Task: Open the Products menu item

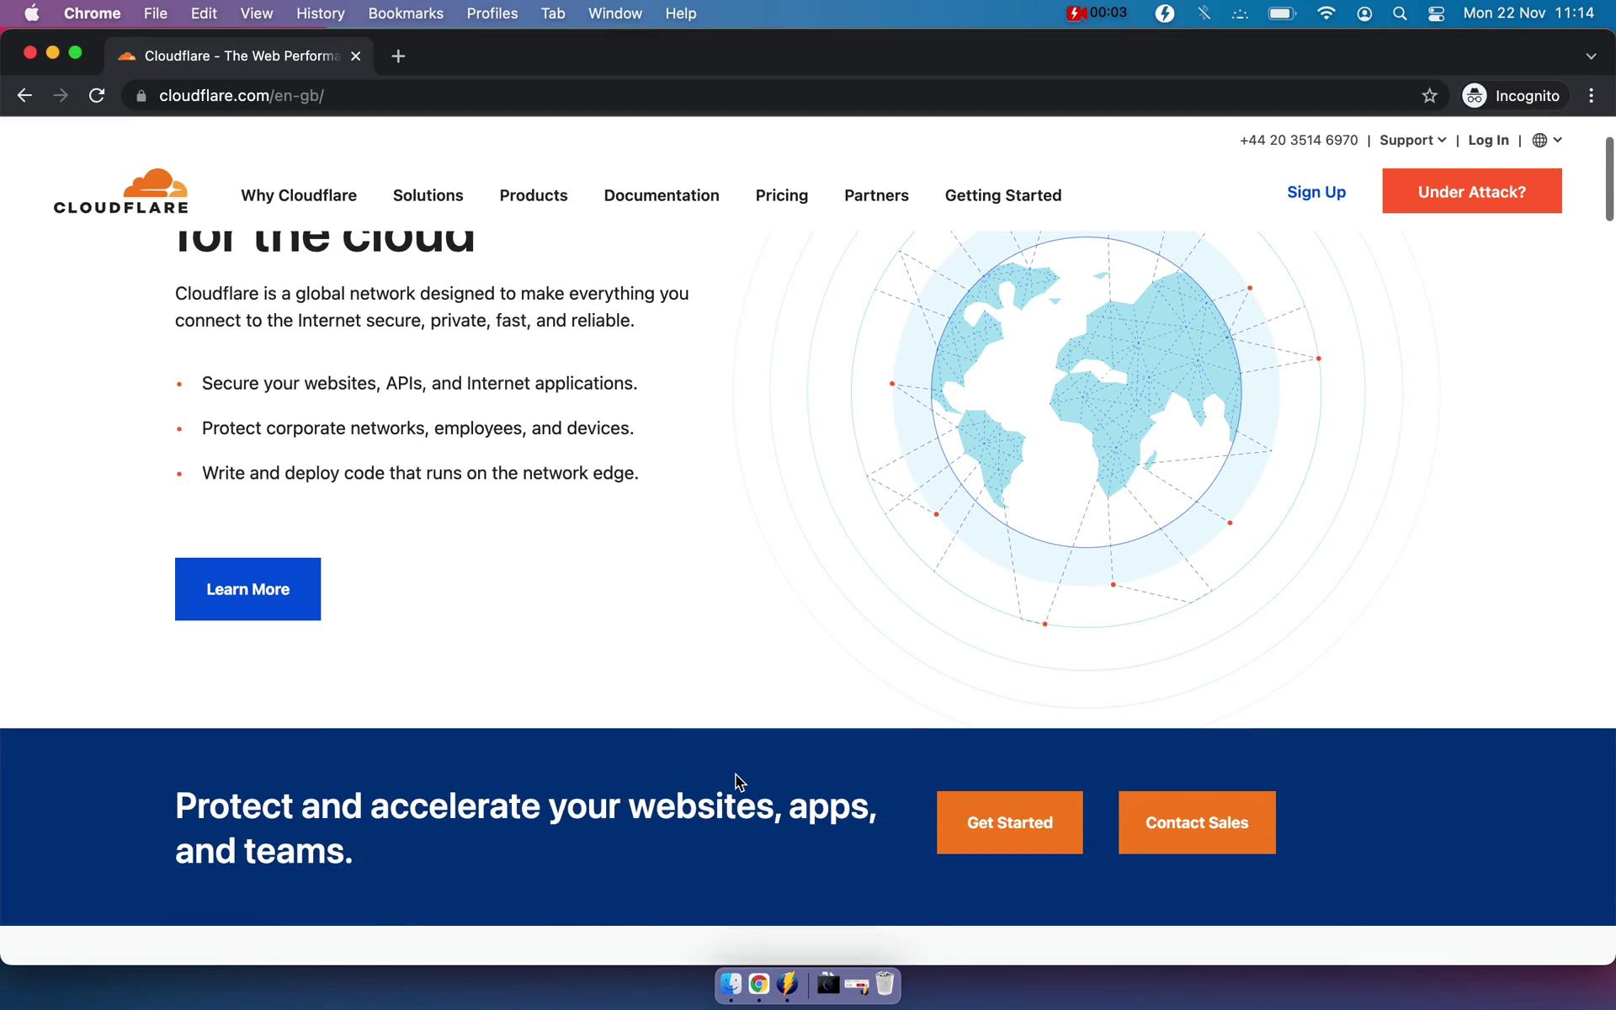Action: [x=533, y=194]
